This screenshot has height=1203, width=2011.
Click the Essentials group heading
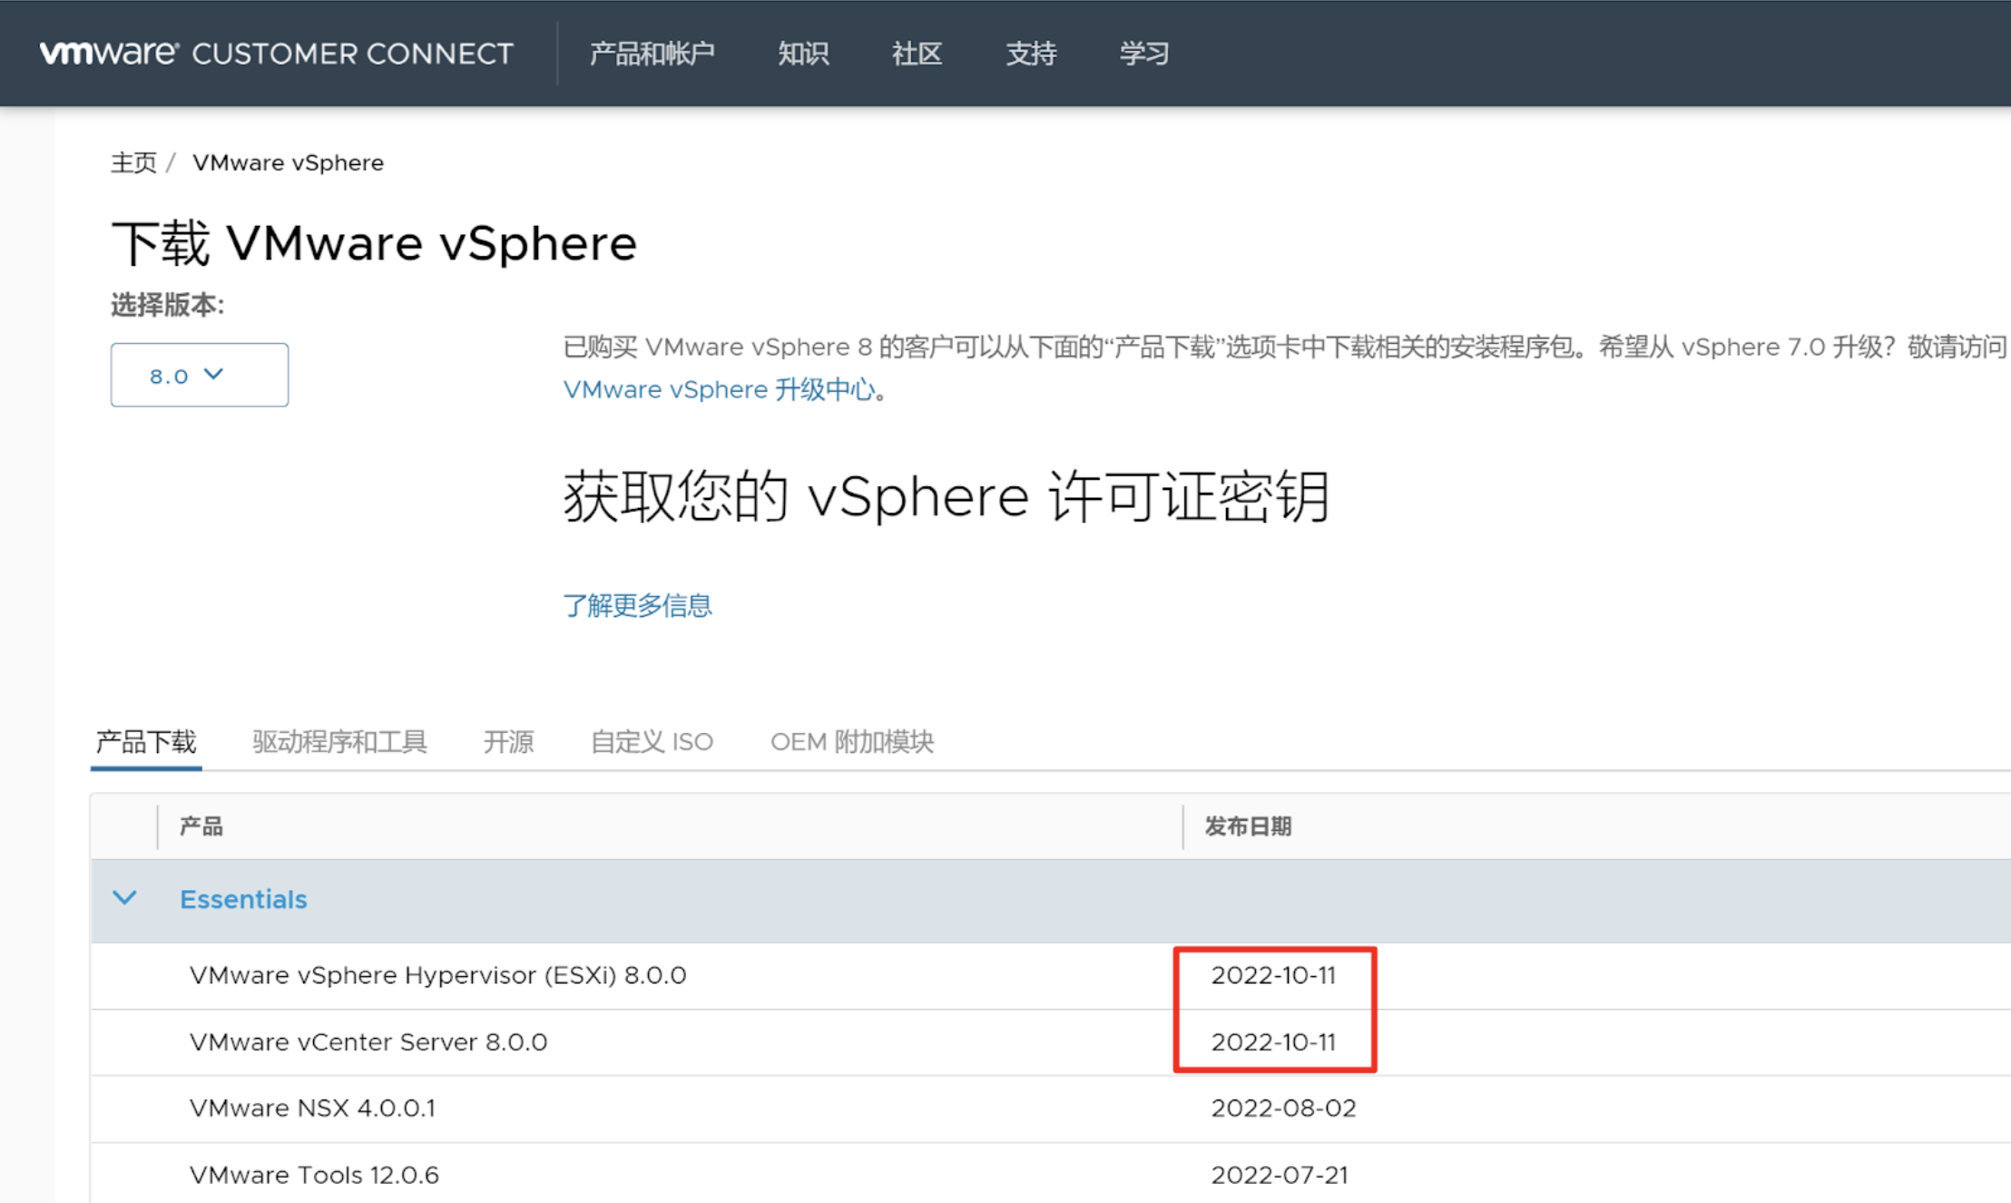click(243, 899)
